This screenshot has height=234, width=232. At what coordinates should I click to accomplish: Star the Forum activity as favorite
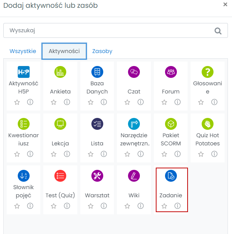164,102
